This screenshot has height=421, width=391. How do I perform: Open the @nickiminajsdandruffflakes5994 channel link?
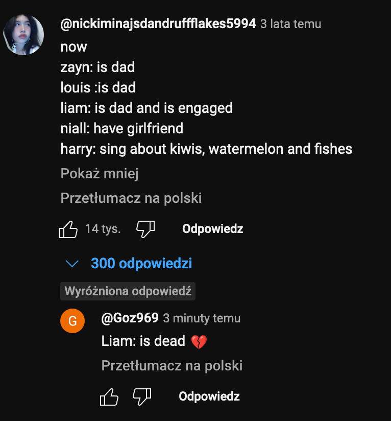158,24
